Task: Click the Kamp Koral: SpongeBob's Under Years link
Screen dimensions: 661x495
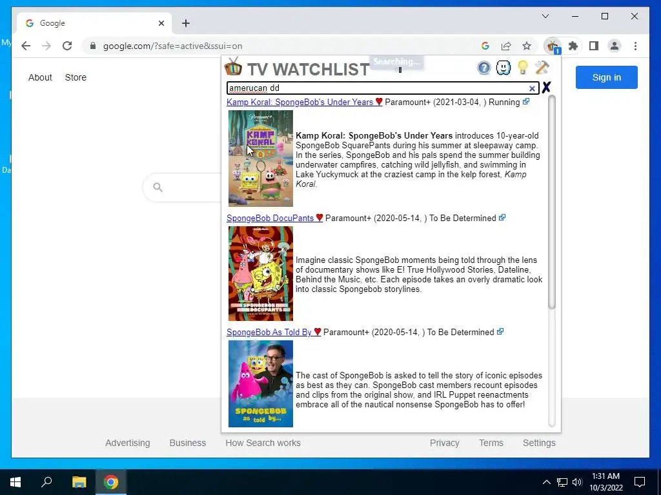Action: (x=305, y=102)
